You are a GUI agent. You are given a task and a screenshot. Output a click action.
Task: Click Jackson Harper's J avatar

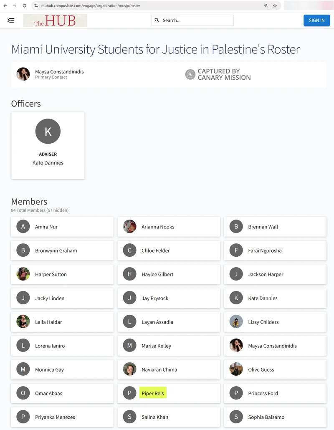[x=236, y=274]
